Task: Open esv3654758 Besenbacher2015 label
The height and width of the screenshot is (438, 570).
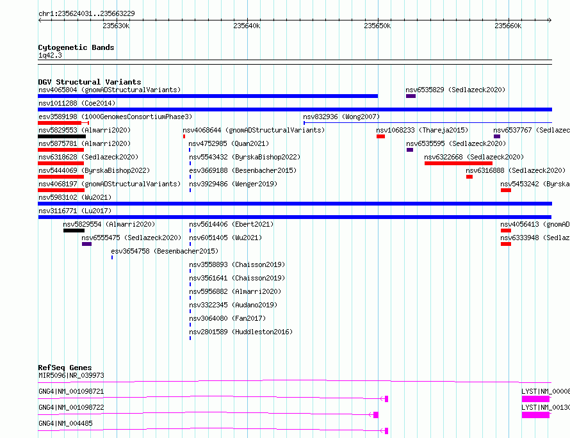Action: [165, 251]
